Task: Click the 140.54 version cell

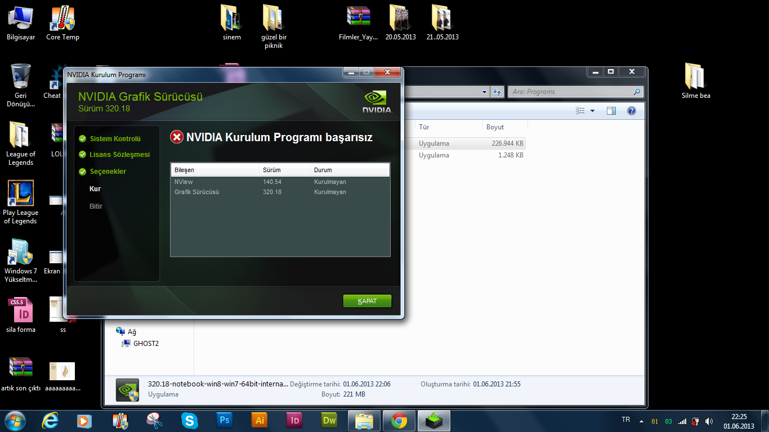Action: pos(272,182)
